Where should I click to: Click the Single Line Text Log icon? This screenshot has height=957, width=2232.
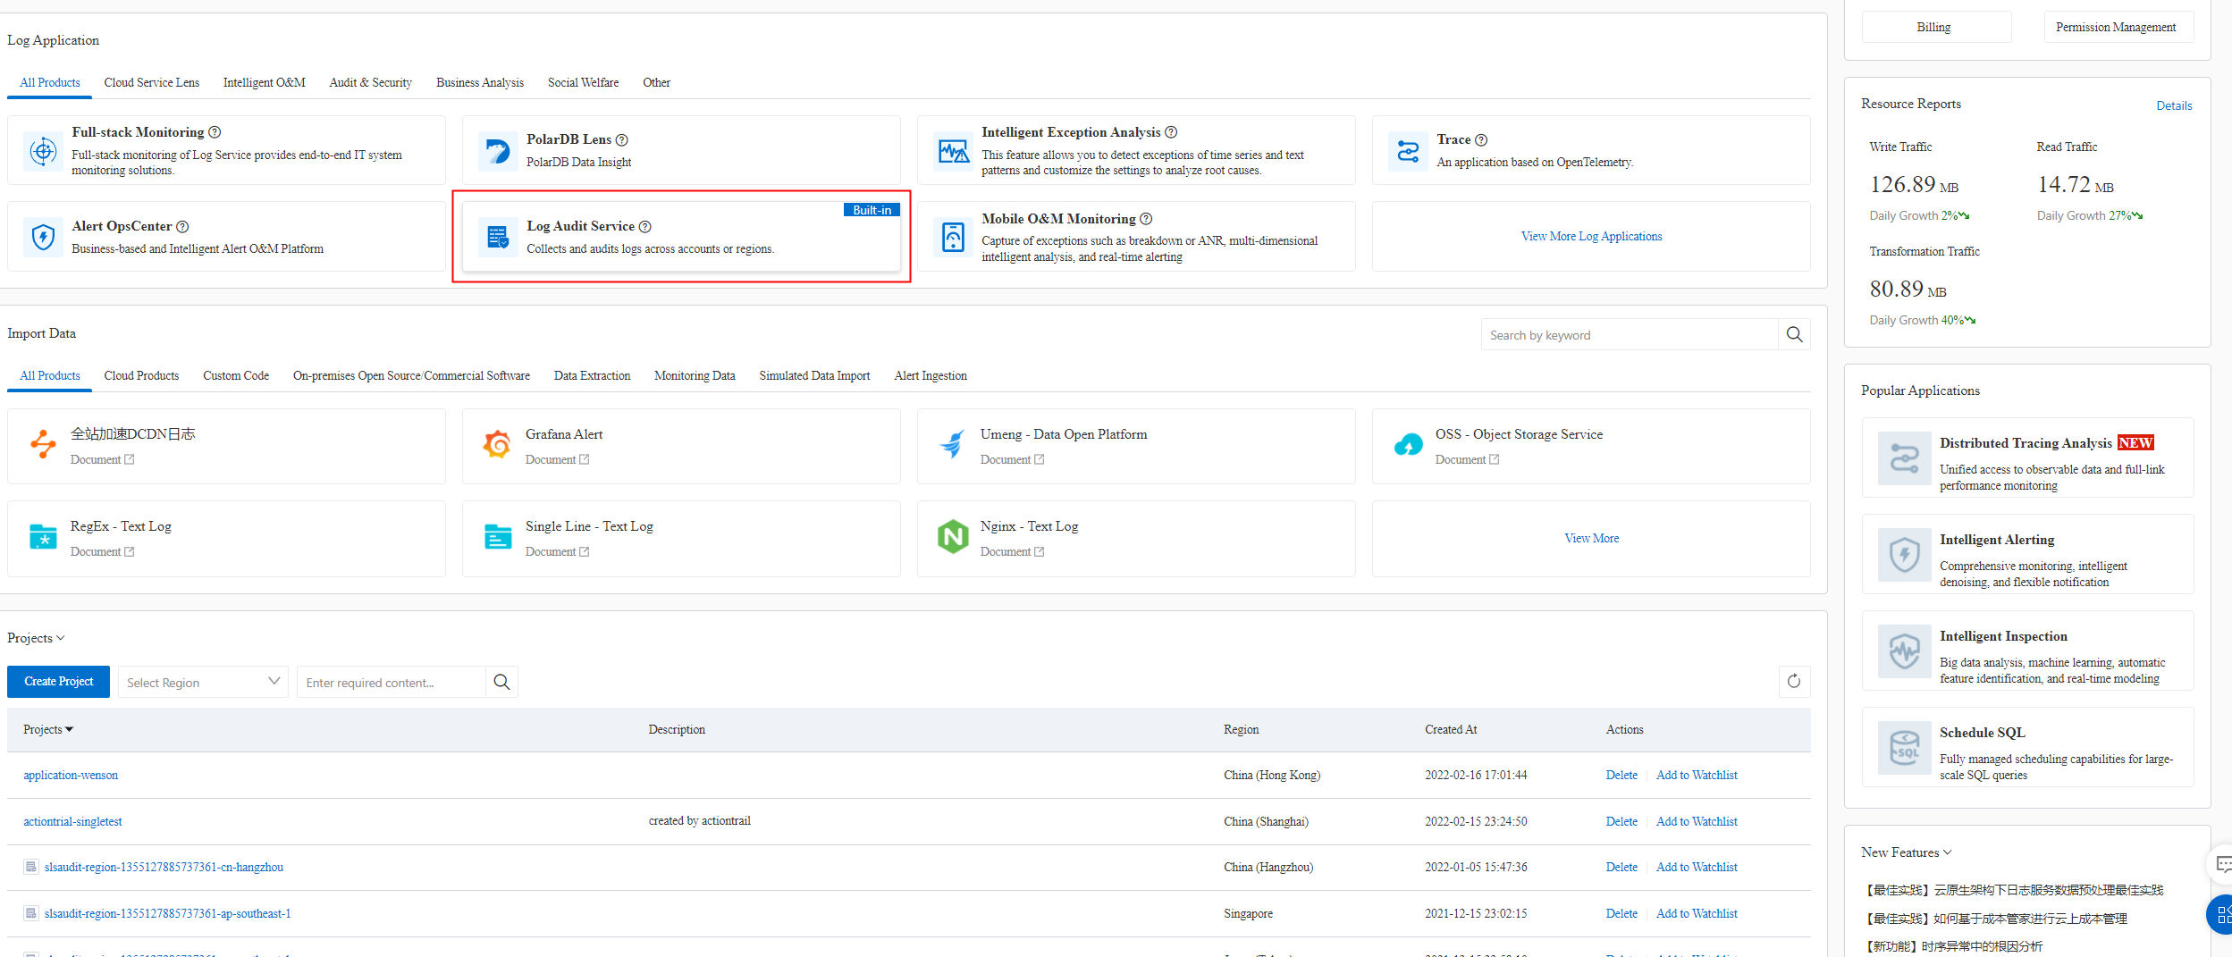pos(497,537)
